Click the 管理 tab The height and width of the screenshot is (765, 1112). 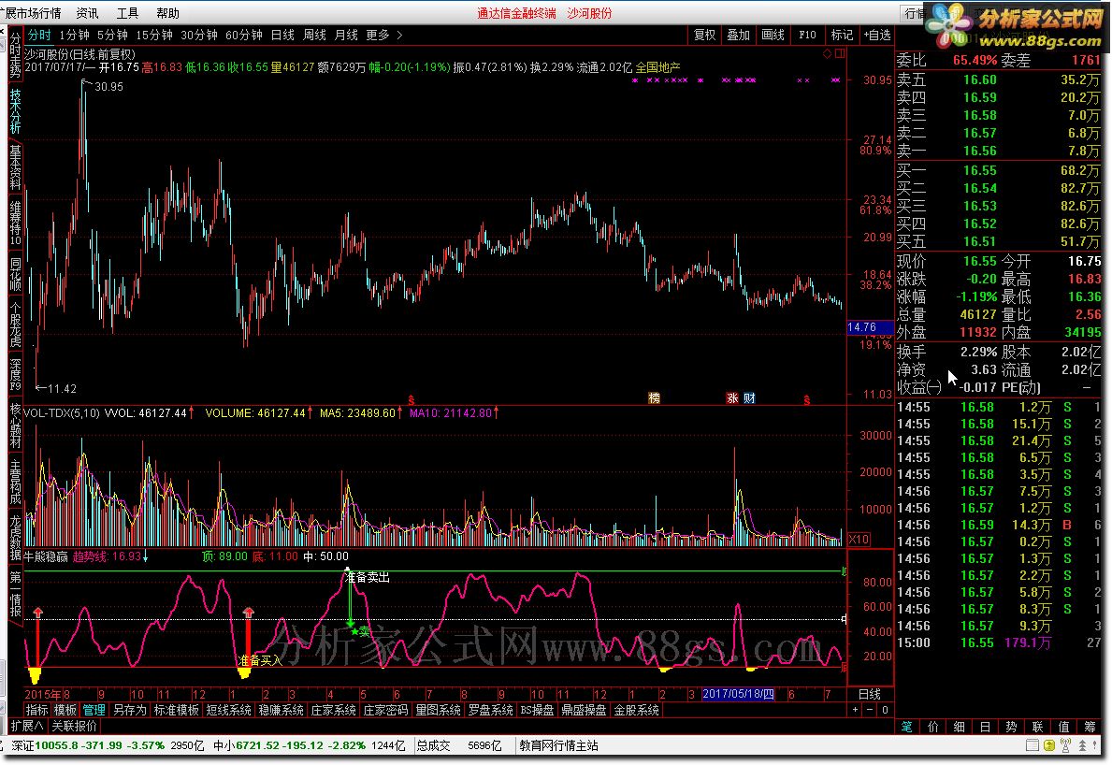click(x=94, y=710)
